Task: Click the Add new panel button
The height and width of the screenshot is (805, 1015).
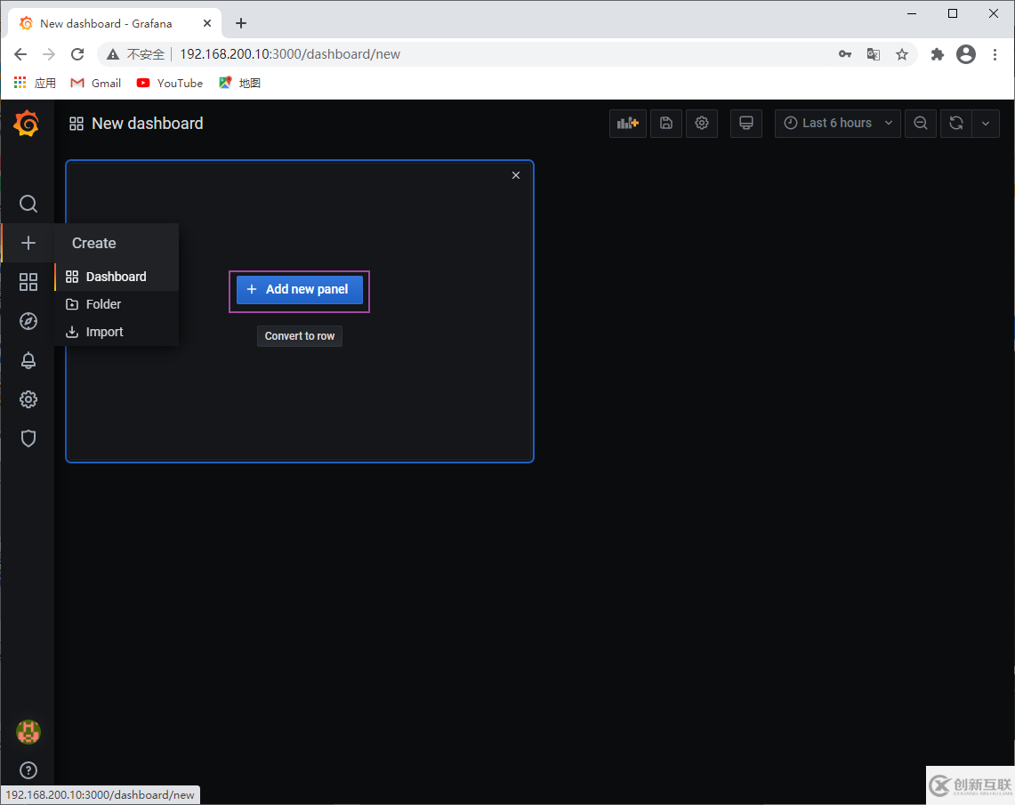Action: tap(299, 289)
